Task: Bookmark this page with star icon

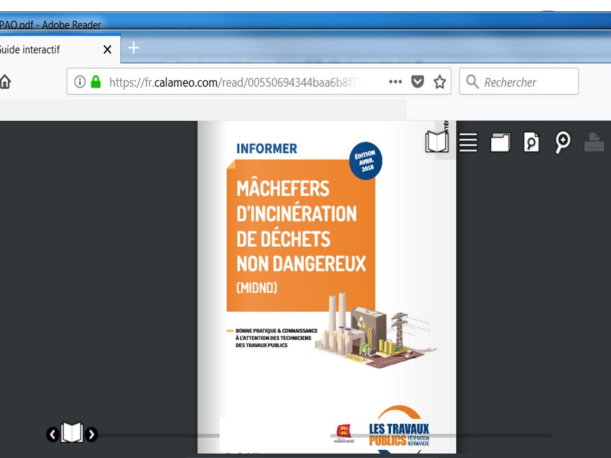Action: pos(439,82)
